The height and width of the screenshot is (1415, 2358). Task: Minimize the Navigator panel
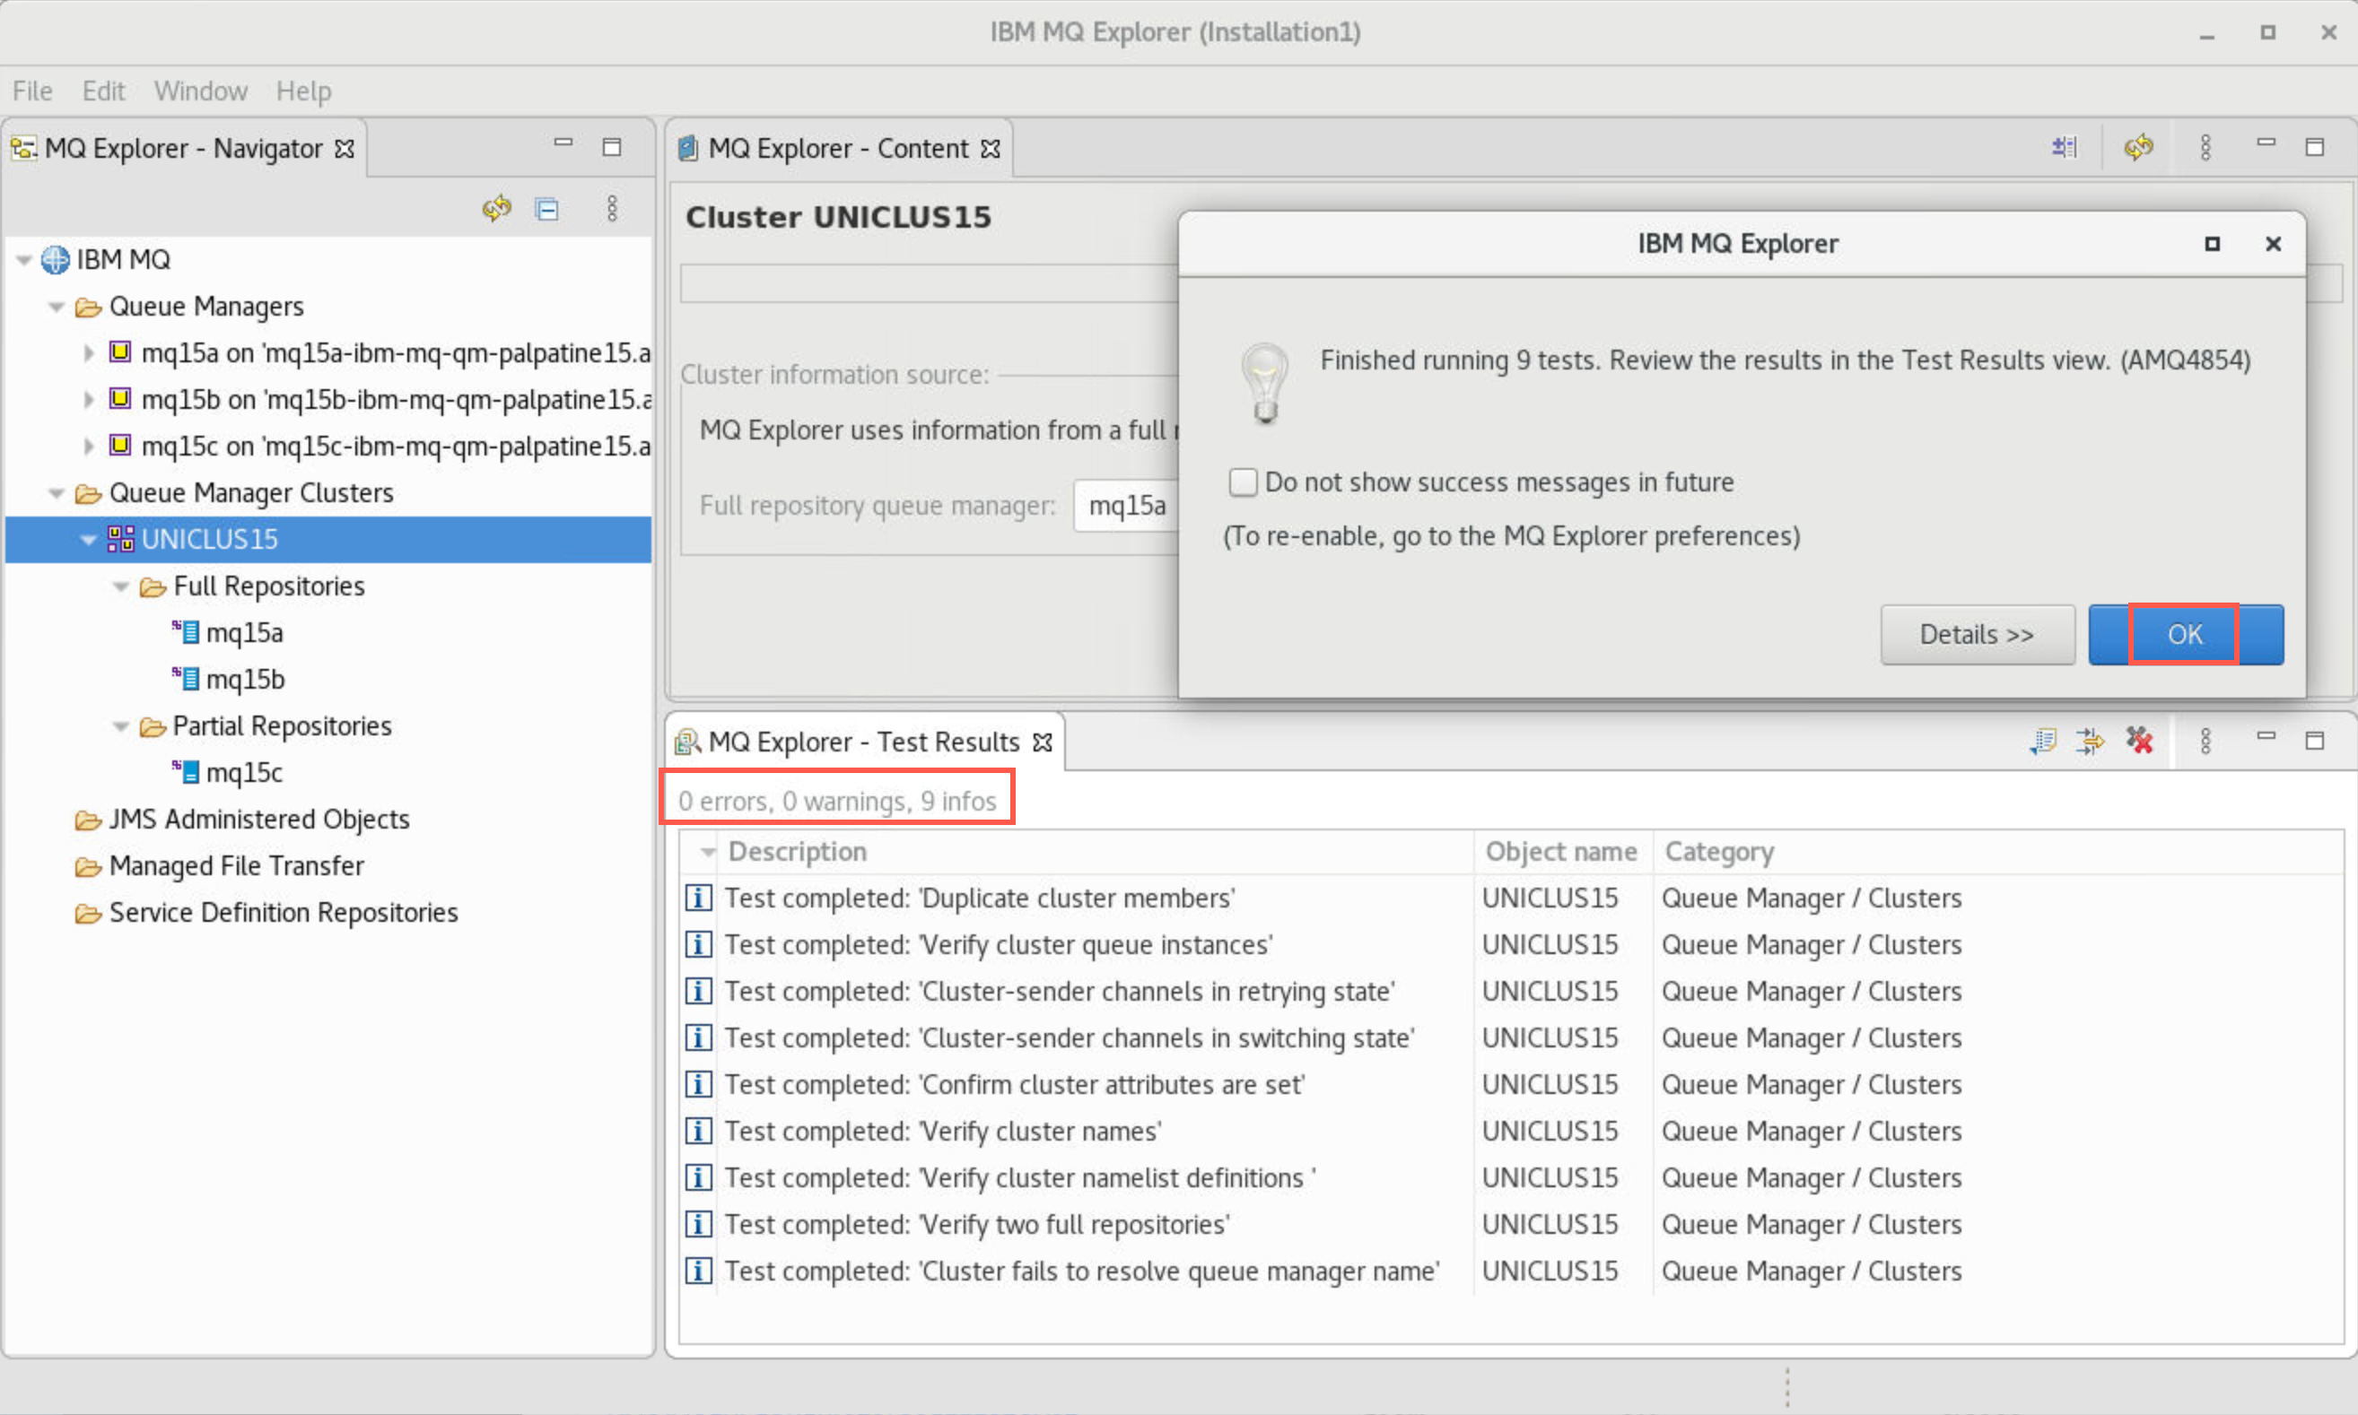[563, 143]
